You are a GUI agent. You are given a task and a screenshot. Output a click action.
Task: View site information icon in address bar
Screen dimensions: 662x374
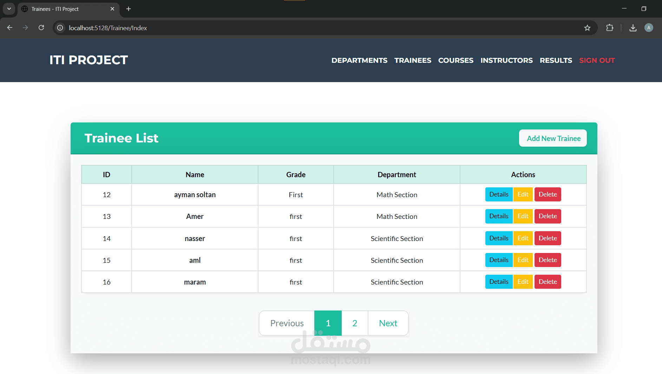(x=60, y=28)
